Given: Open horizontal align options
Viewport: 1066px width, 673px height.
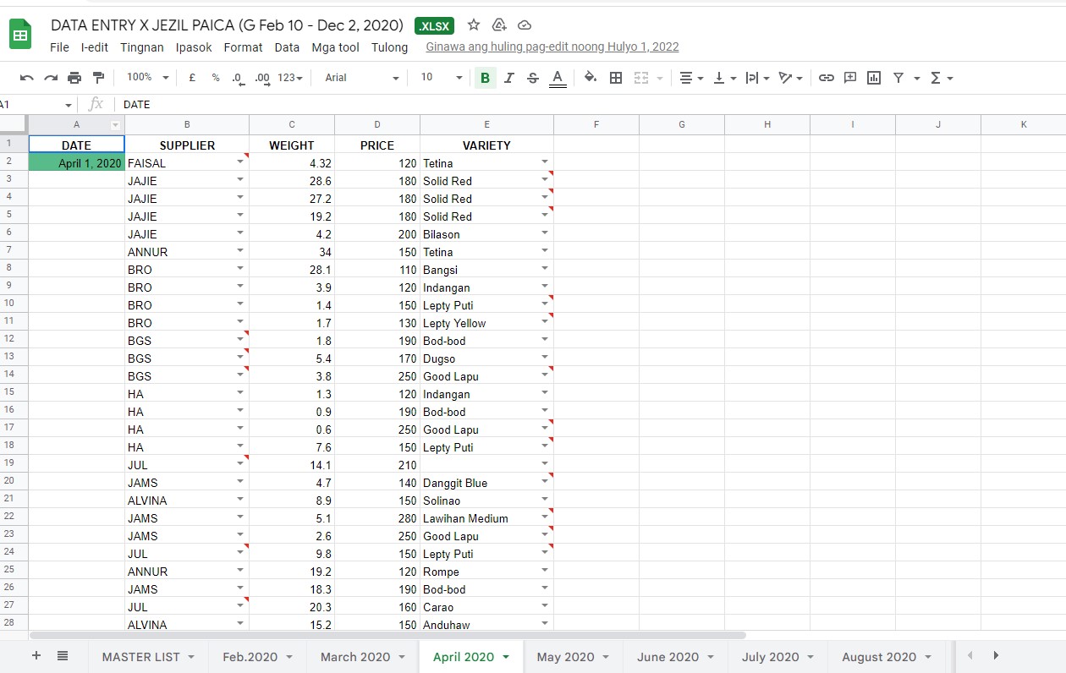Looking at the screenshot, I should coord(692,78).
